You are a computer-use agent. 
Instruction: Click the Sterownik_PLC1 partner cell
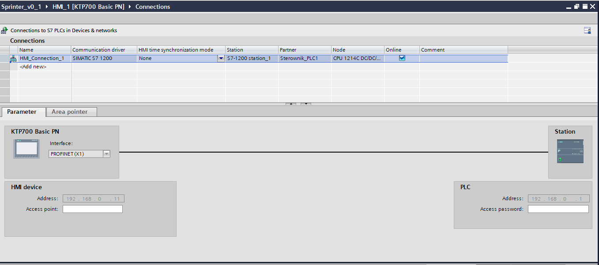(x=305, y=58)
